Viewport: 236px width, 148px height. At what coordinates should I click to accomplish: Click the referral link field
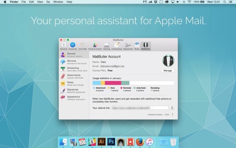coord(140,108)
